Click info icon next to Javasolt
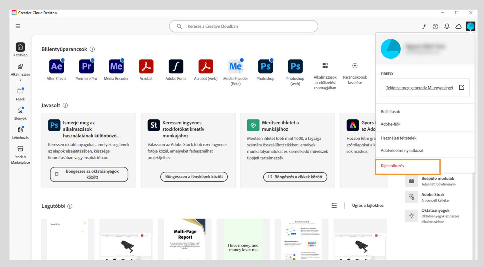Image resolution: width=484 pixels, height=267 pixels. pos(65,105)
